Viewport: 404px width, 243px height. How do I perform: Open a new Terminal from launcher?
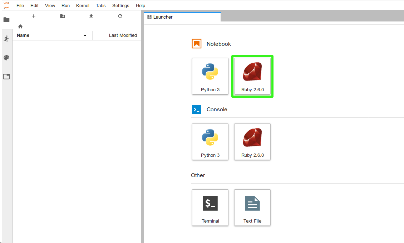pyautogui.click(x=210, y=208)
